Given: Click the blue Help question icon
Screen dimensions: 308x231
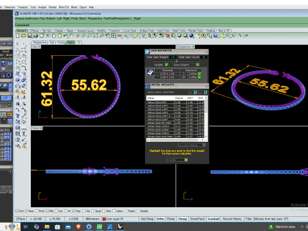Looking at the screenshot, I should tap(216, 36).
